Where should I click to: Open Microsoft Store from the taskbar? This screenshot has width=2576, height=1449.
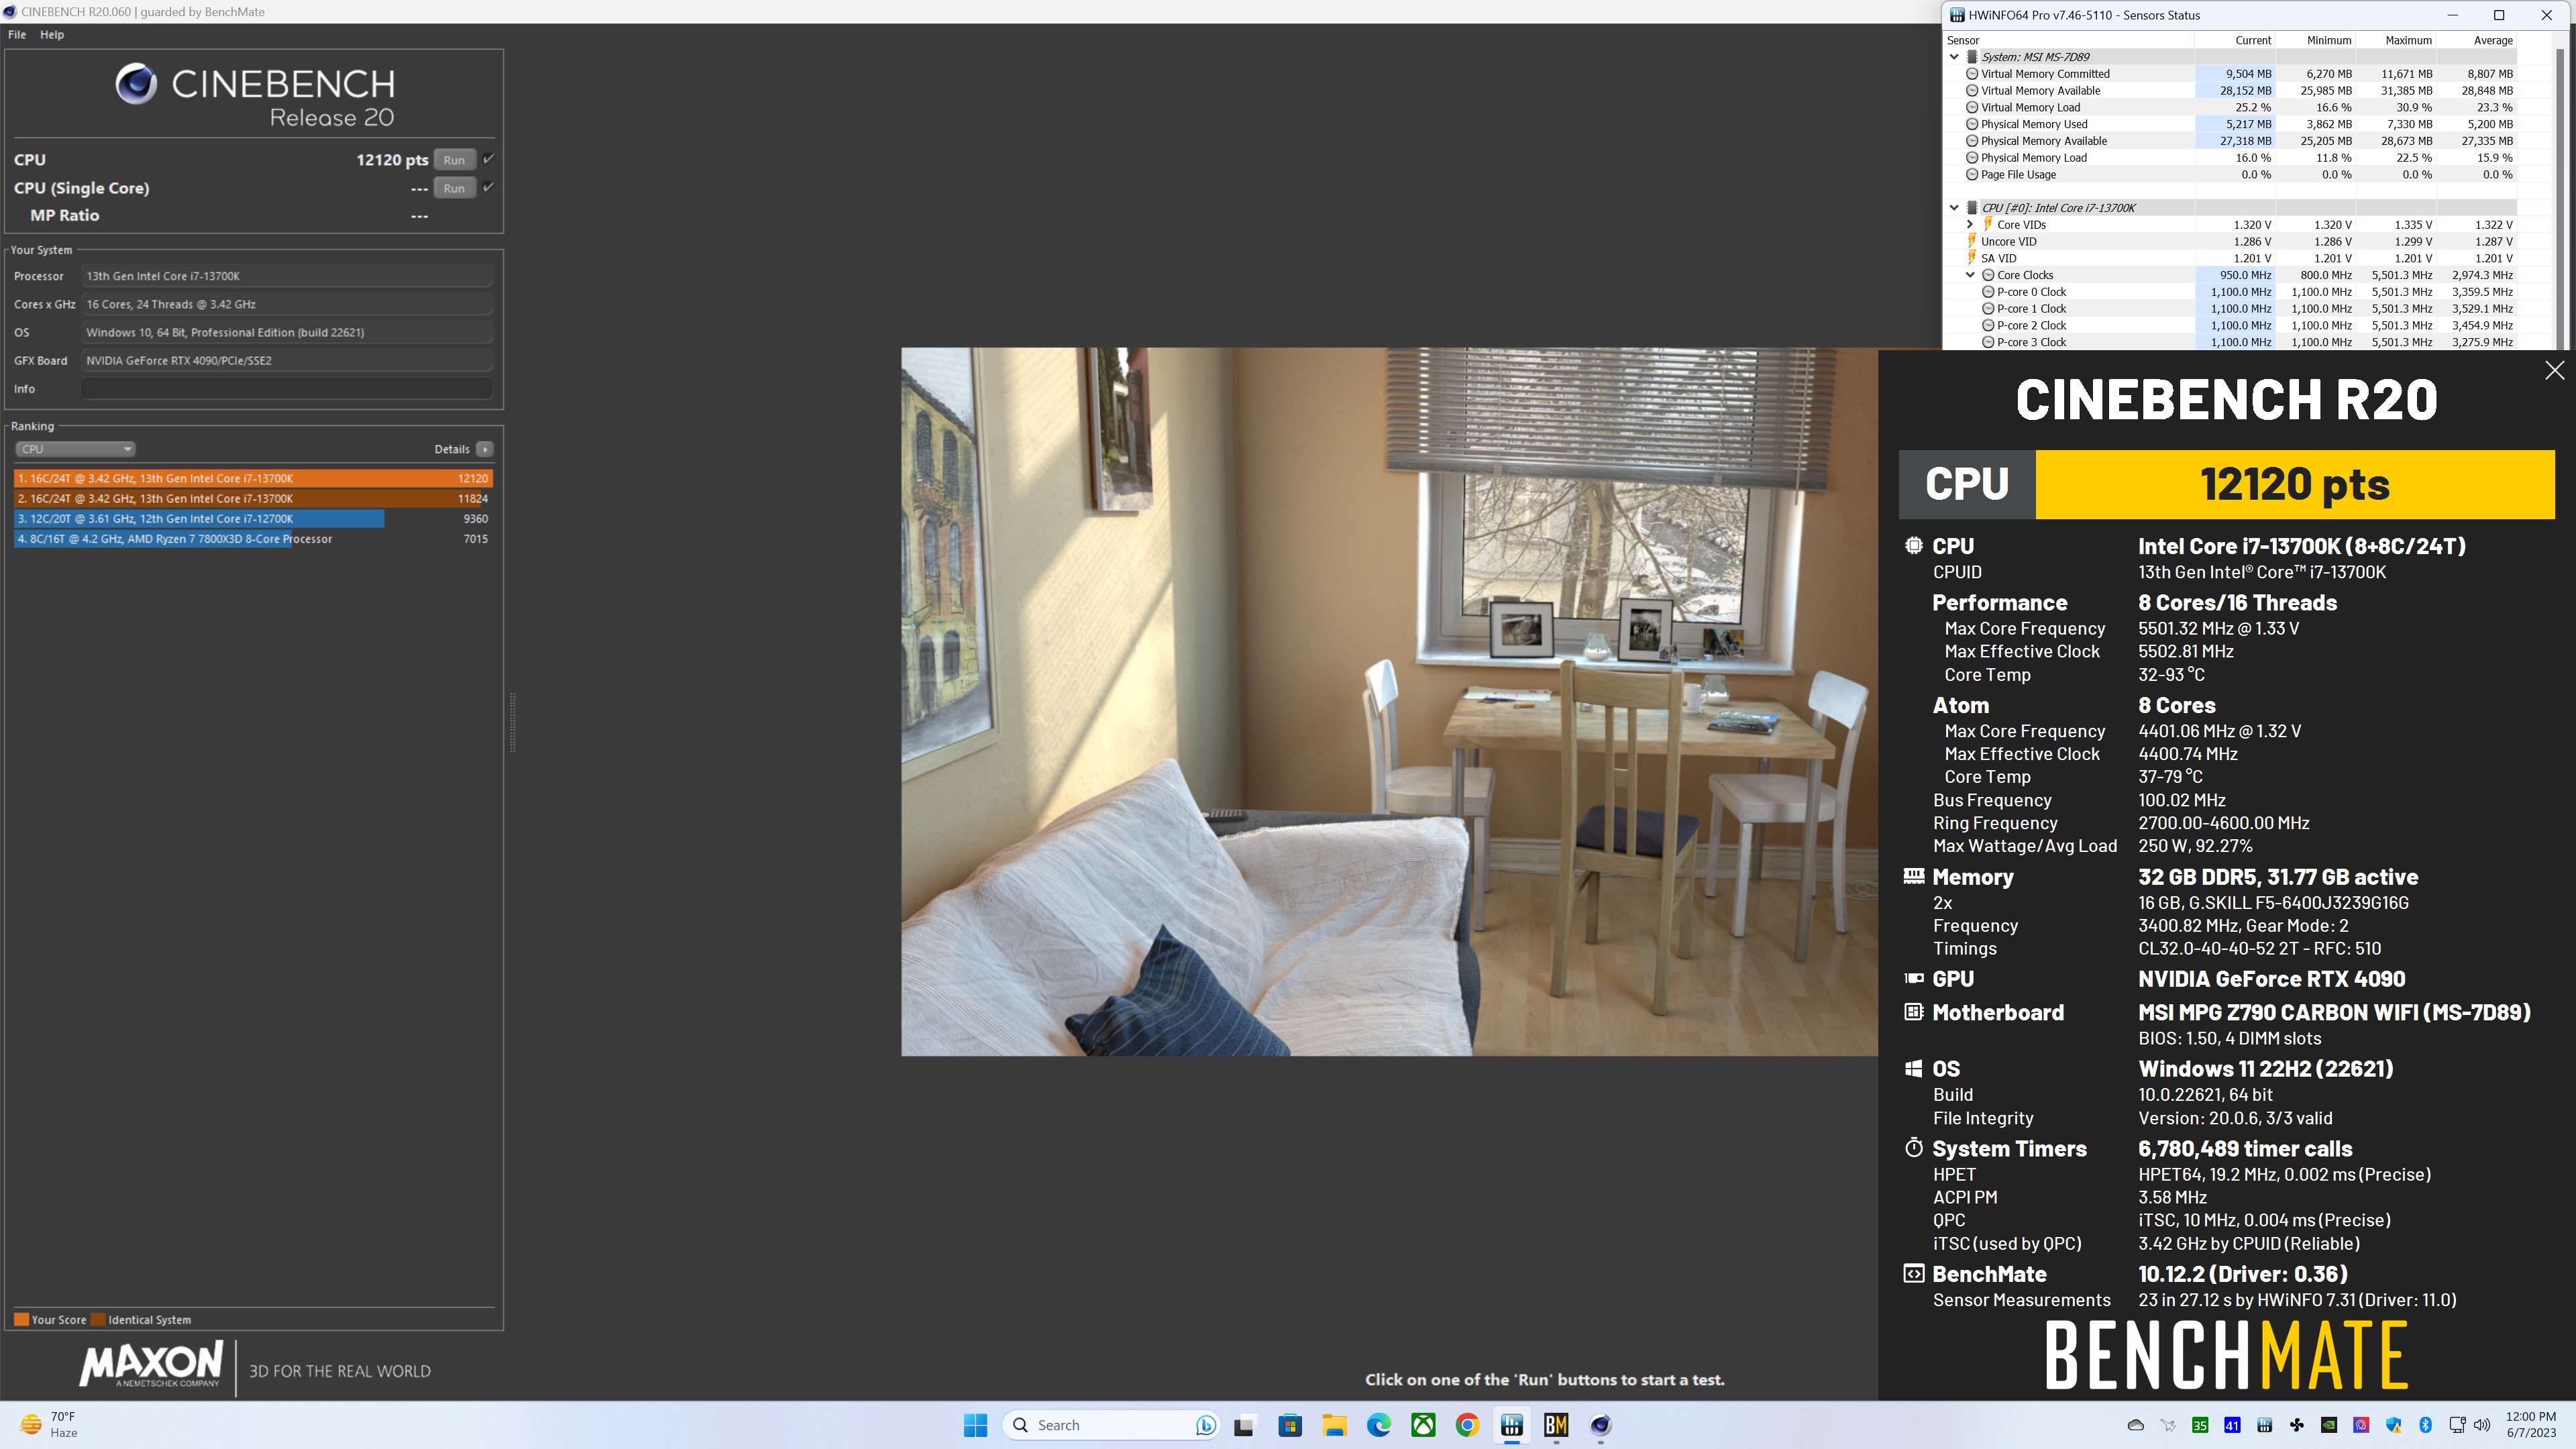click(x=1290, y=1425)
